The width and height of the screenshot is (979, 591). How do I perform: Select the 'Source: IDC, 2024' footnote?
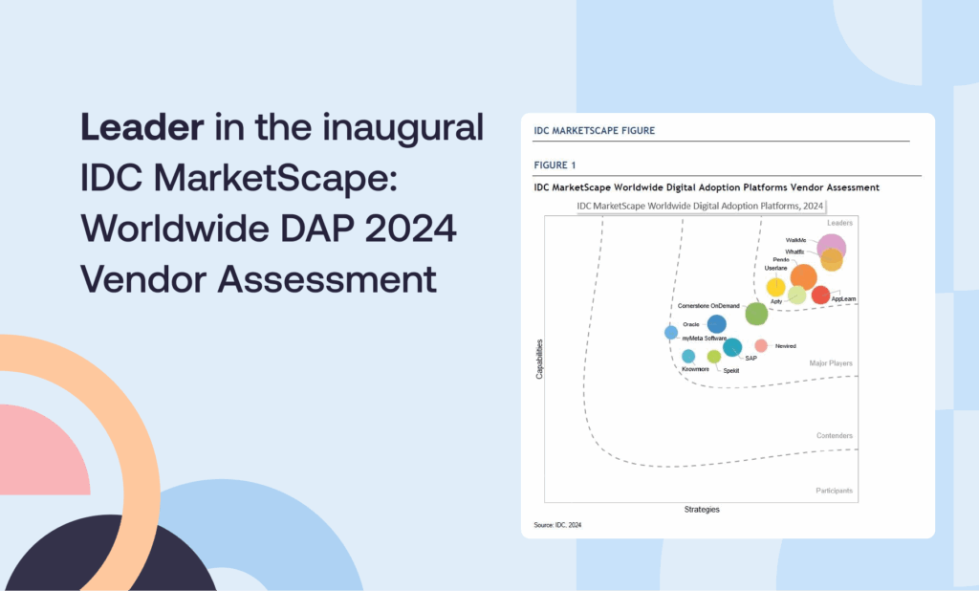coord(557,525)
